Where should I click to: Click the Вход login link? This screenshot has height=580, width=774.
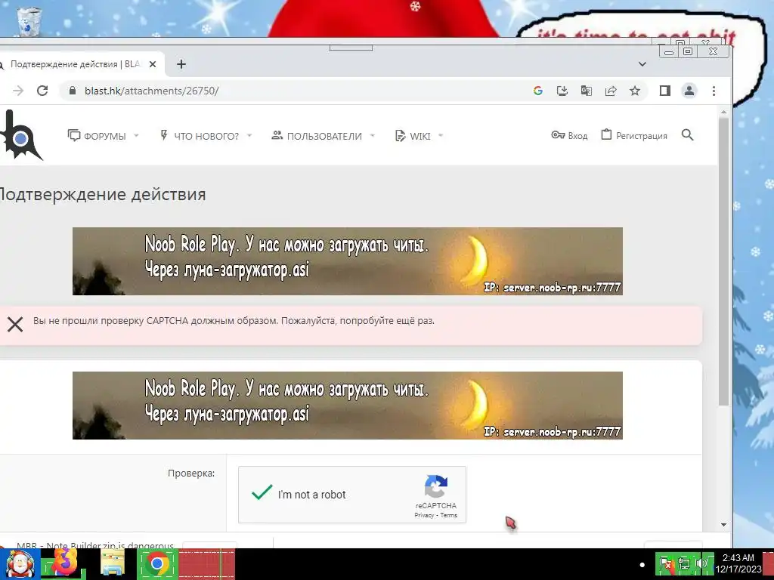569,136
